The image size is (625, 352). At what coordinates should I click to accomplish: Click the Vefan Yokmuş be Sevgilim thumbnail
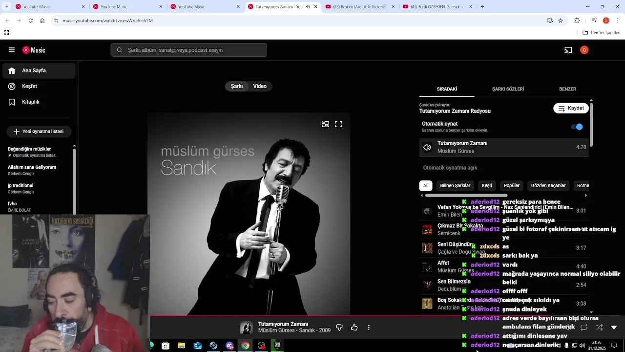[x=427, y=211]
